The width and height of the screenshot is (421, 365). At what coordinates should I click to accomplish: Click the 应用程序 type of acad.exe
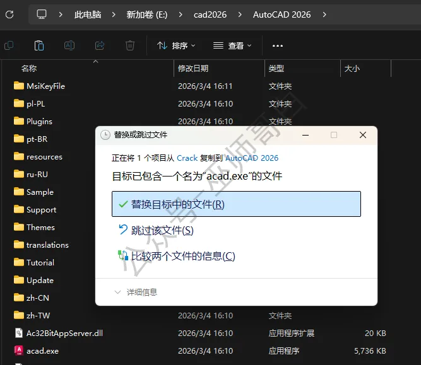(x=284, y=351)
